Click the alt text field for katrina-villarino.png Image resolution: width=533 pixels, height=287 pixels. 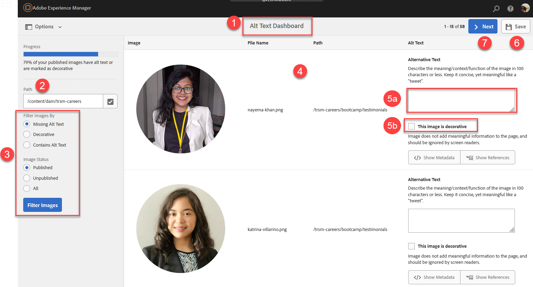461,221
